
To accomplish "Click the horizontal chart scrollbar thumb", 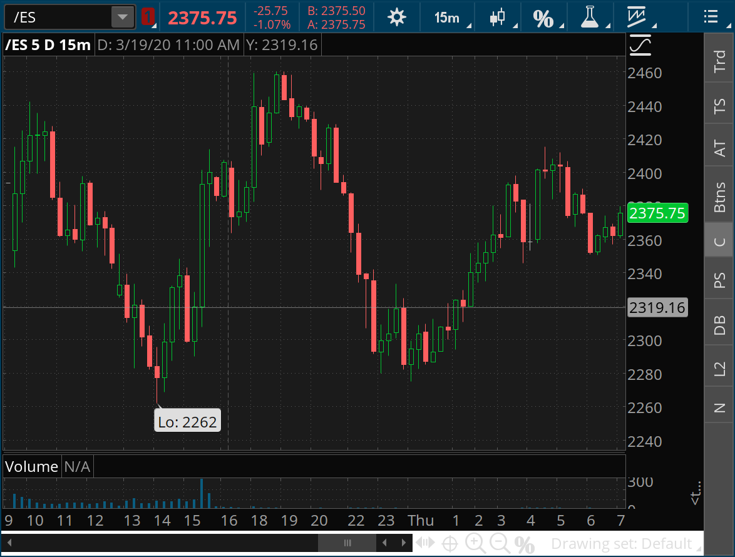I will pyautogui.click(x=347, y=543).
